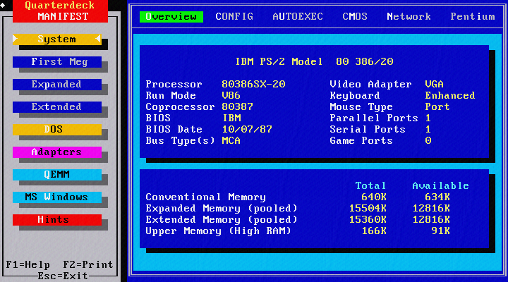Screen dimensions: 508x282
Task: Open the QEMM category
Action: (57, 175)
